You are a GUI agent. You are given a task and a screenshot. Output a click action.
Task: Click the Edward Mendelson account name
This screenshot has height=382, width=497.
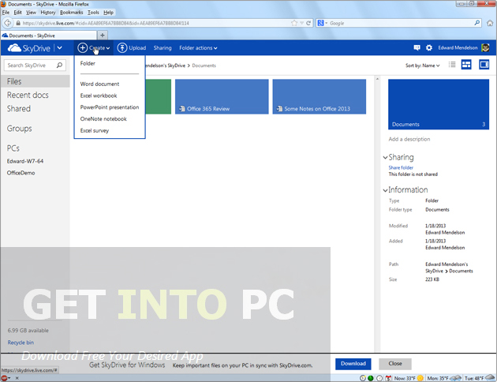(458, 47)
